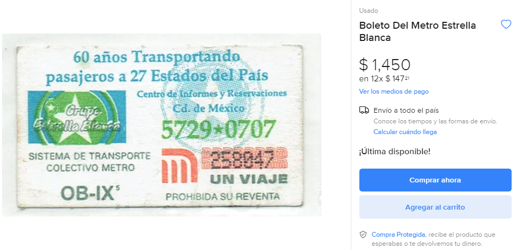Image resolution: width=518 pixels, height=250 pixels.
Task: Click the ticket serial number 258047
Action: pyautogui.click(x=243, y=160)
